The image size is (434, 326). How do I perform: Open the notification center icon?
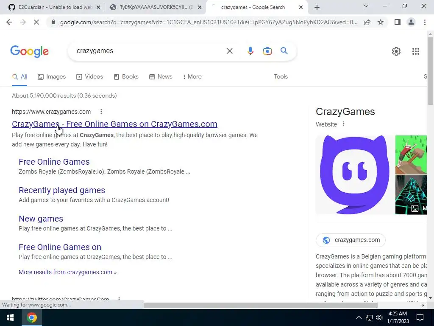[420, 318]
